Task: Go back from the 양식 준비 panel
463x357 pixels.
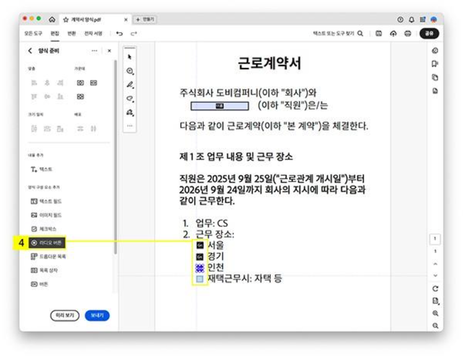Action: (x=30, y=51)
